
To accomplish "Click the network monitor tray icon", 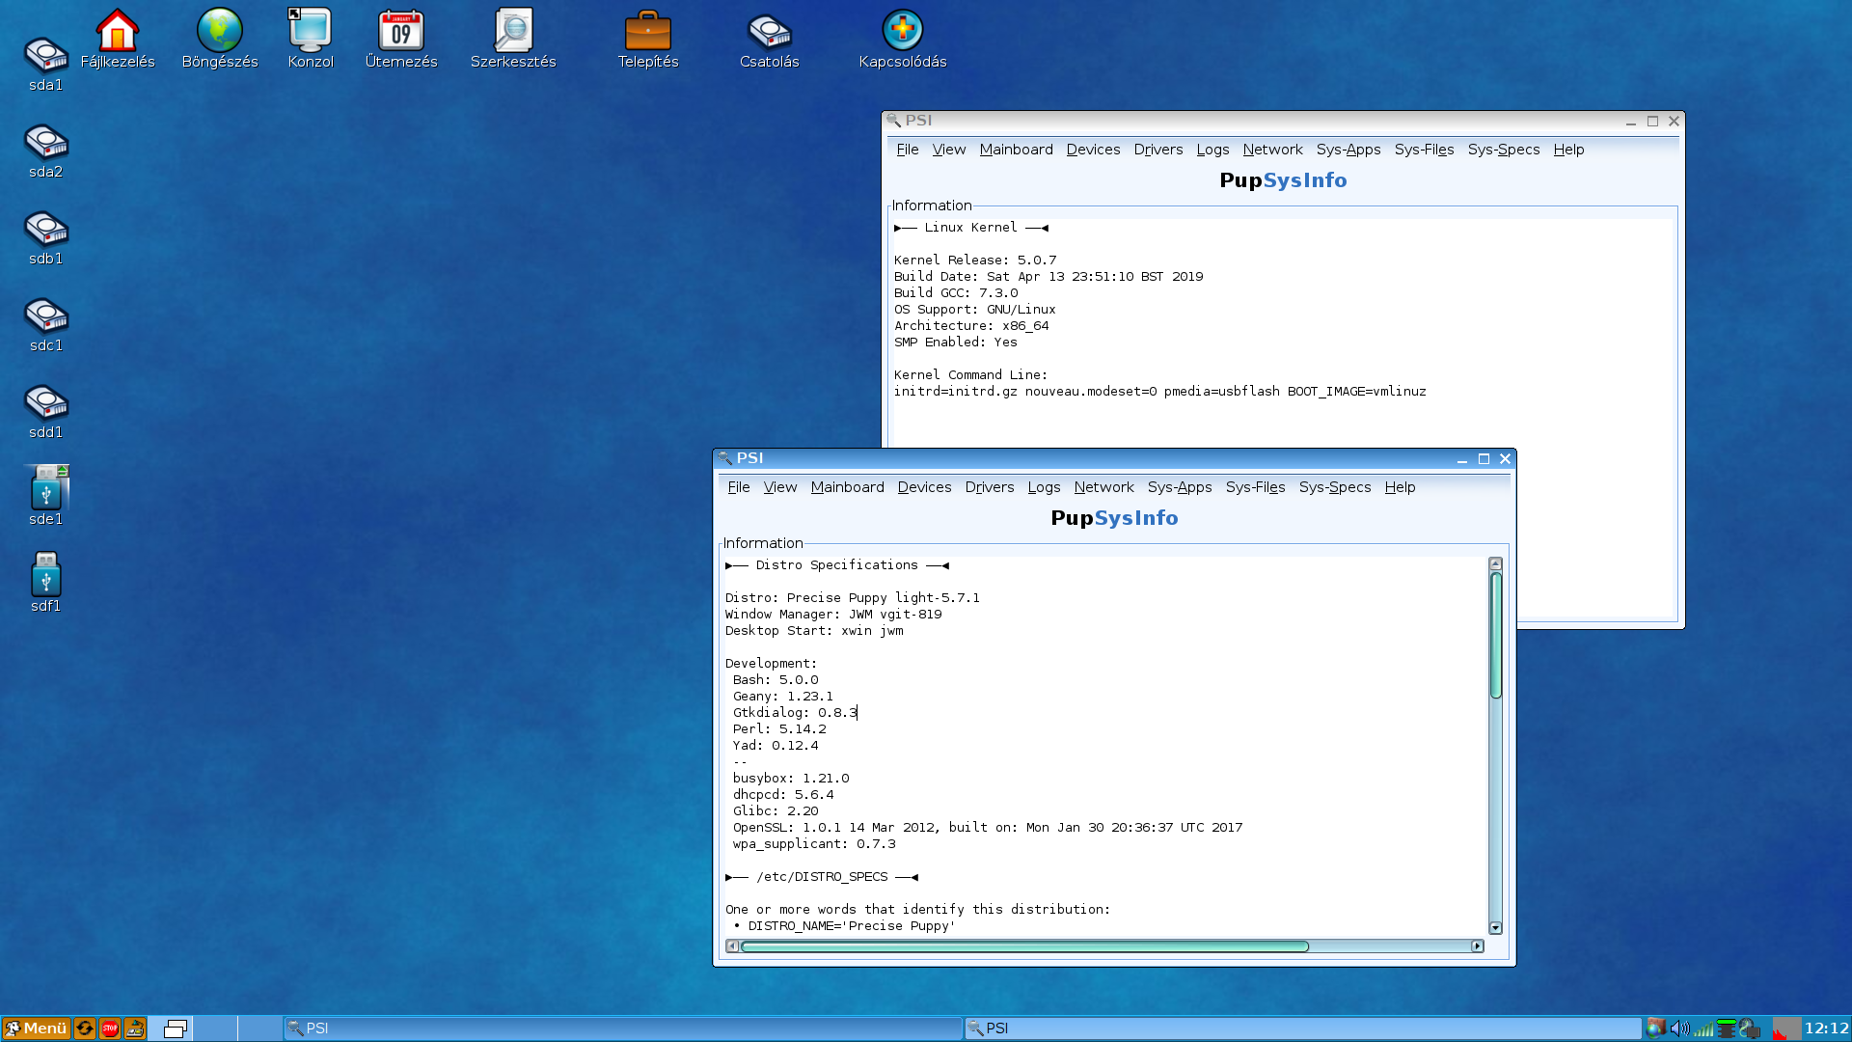I will coord(1750,1028).
